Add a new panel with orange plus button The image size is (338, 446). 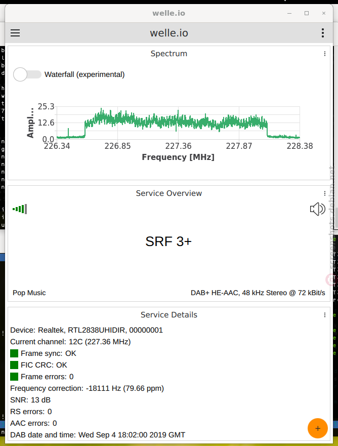(x=318, y=428)
